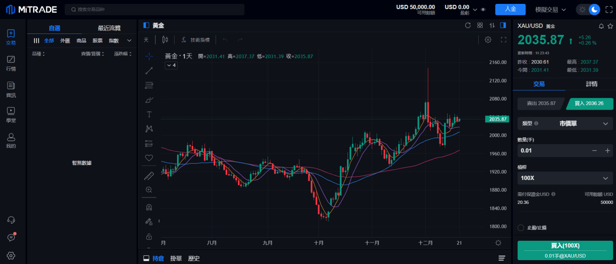This screenshot has width=616, height=264.
Task: Expand the demo trading account menu
Action: point(550,9)
